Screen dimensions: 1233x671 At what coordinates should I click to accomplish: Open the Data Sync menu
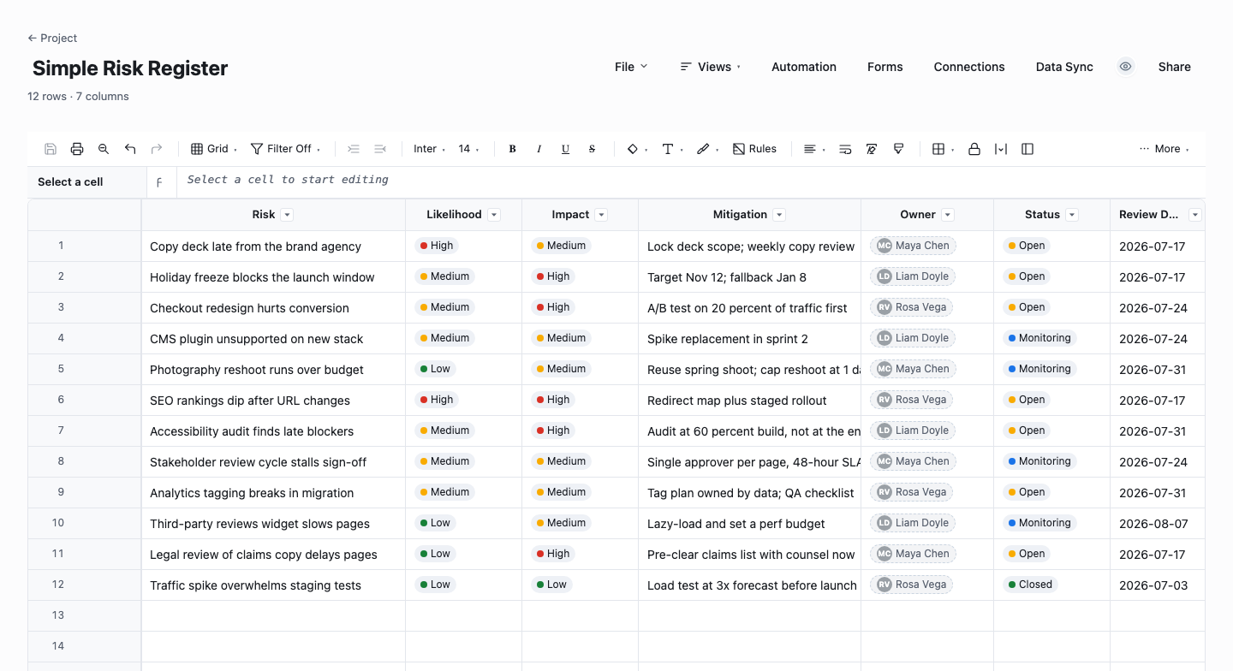click(x=1064, y=67)
